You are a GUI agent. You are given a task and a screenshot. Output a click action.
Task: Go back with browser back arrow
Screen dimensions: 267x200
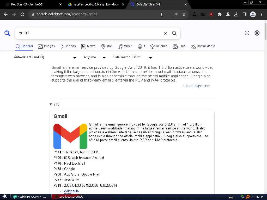6,14
